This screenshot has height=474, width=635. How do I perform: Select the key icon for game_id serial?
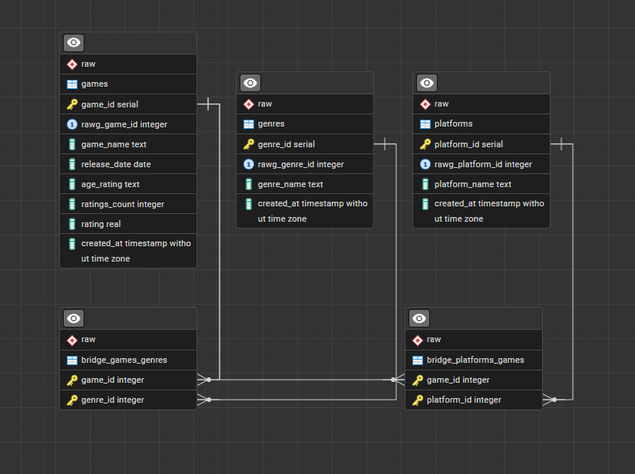pyautogui.click(x=72, y=104)
